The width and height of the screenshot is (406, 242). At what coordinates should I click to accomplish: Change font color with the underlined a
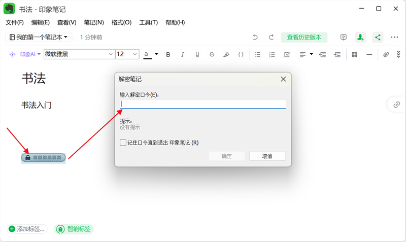click(x=147, y=55)
